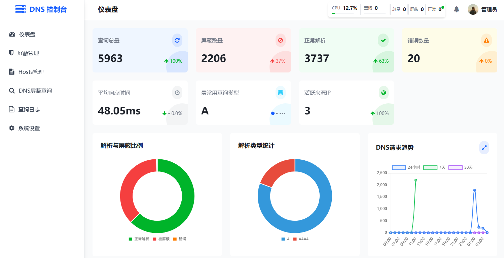Click the database icon on 最常用查询类型 card

click(280, 93)
